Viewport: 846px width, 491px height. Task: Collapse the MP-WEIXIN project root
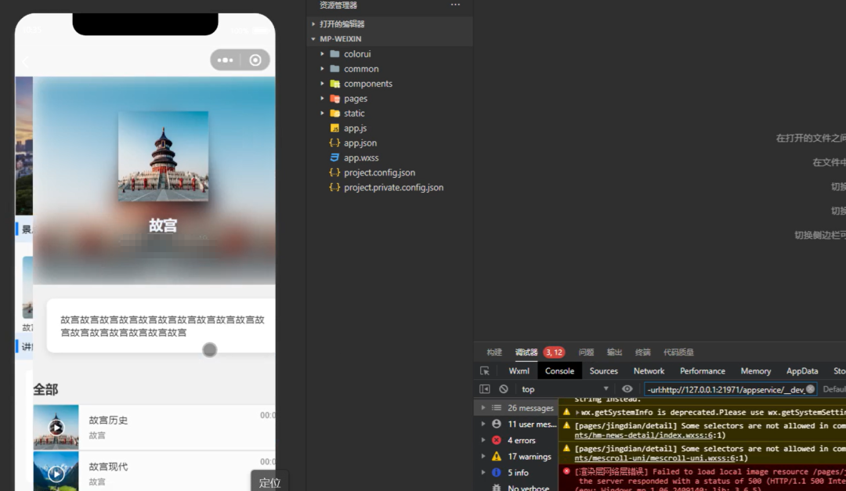coord(313,39)
